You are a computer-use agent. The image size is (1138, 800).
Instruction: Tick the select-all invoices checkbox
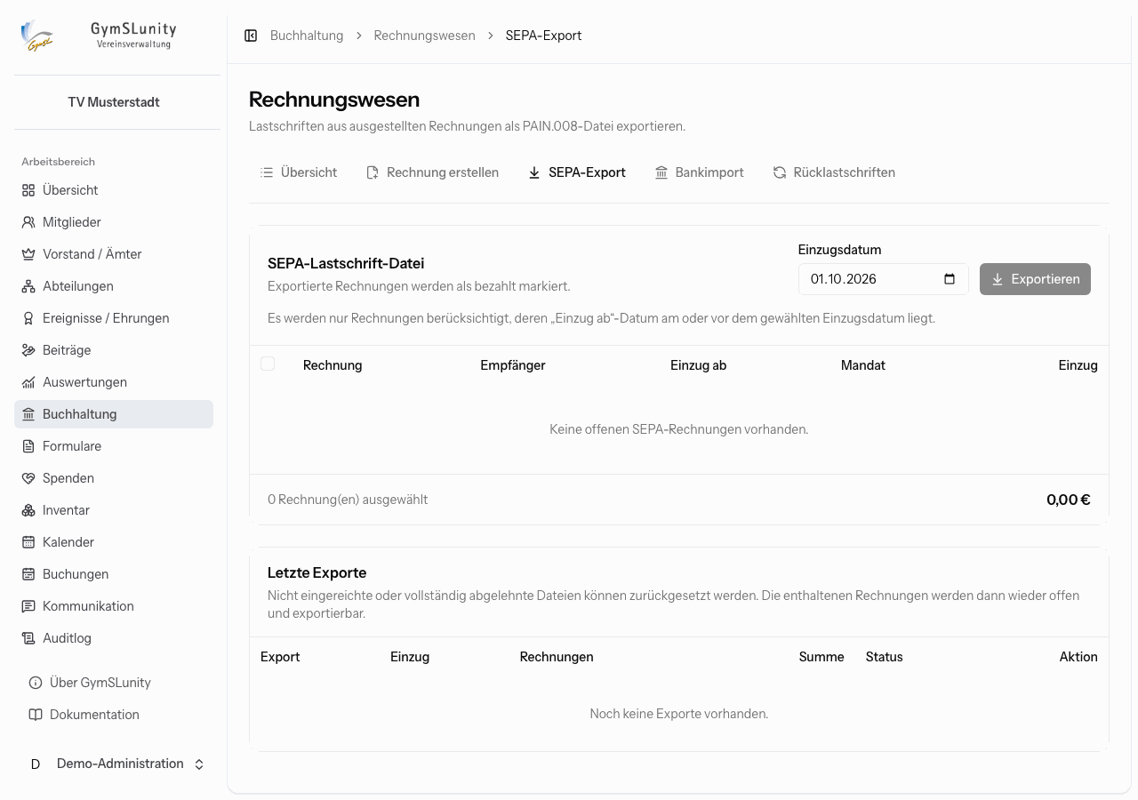(x=268, y=364)
